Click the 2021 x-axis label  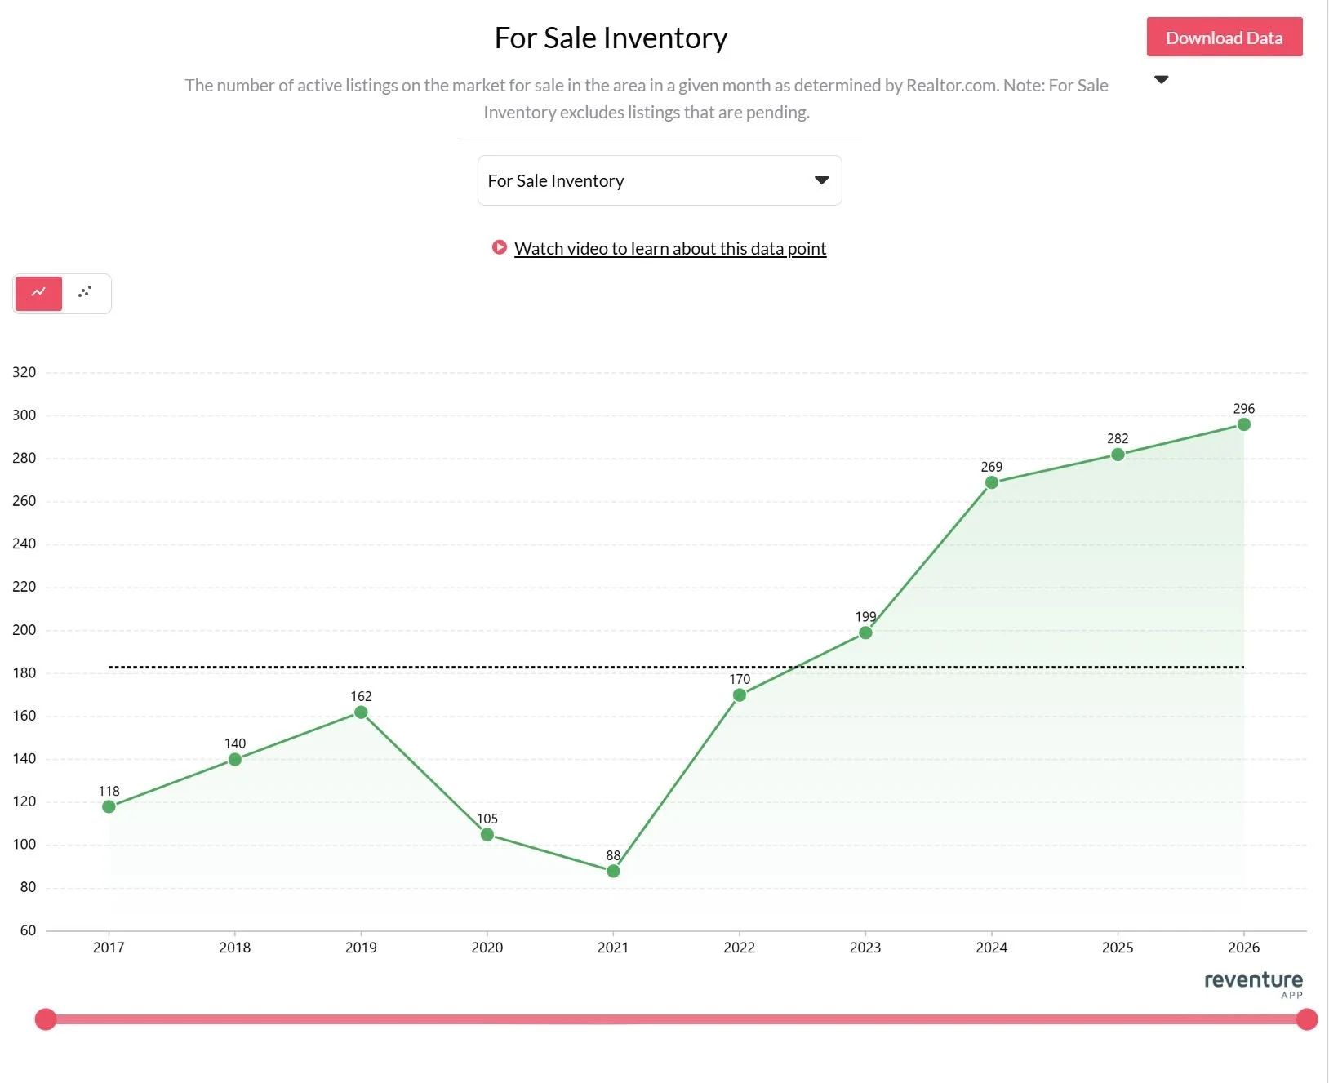tap(613, 947)
